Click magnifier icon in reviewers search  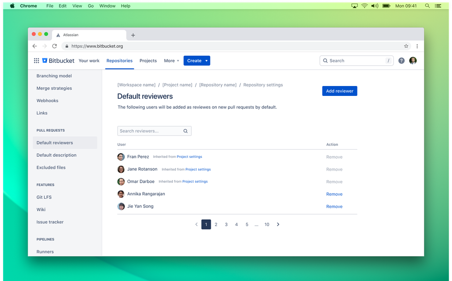tap(186, 131)
